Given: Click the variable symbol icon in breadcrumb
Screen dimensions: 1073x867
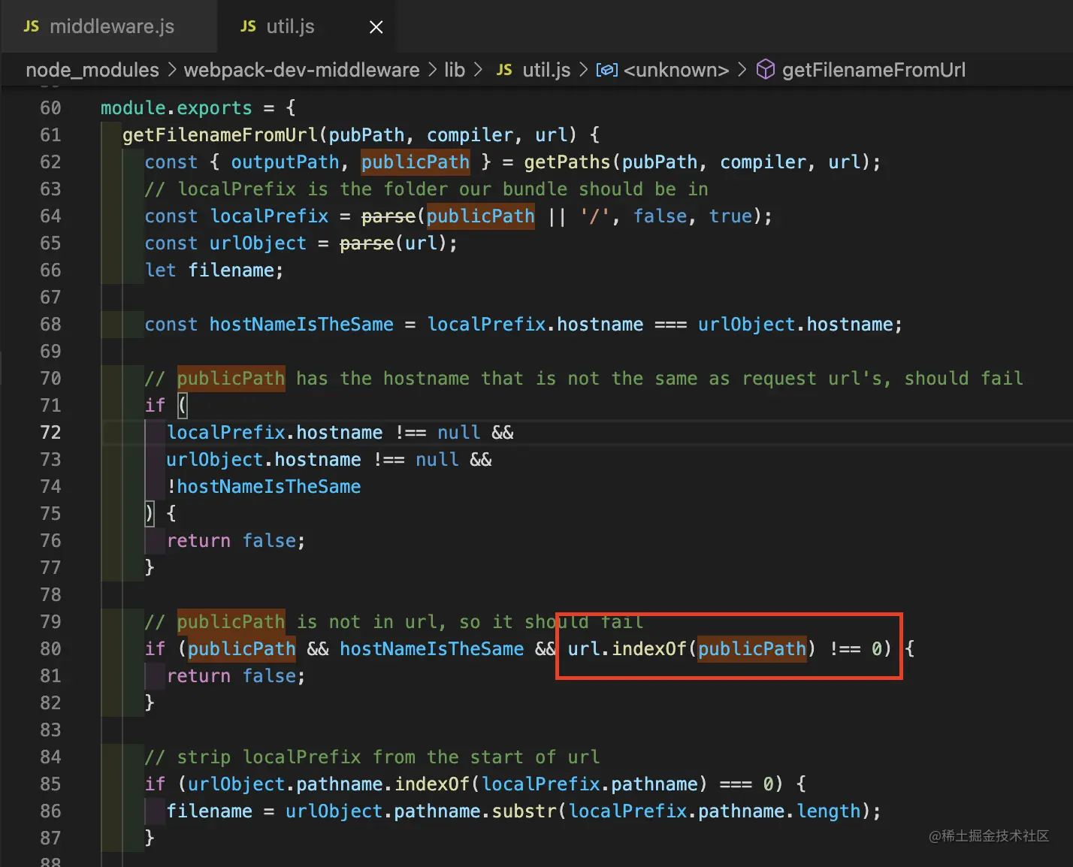Looking at the screenshot, I should 607,70.
